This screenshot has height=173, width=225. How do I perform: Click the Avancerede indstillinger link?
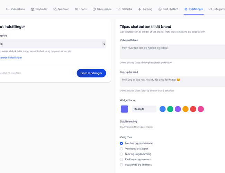pyautogui.click(x=11, y=57)
